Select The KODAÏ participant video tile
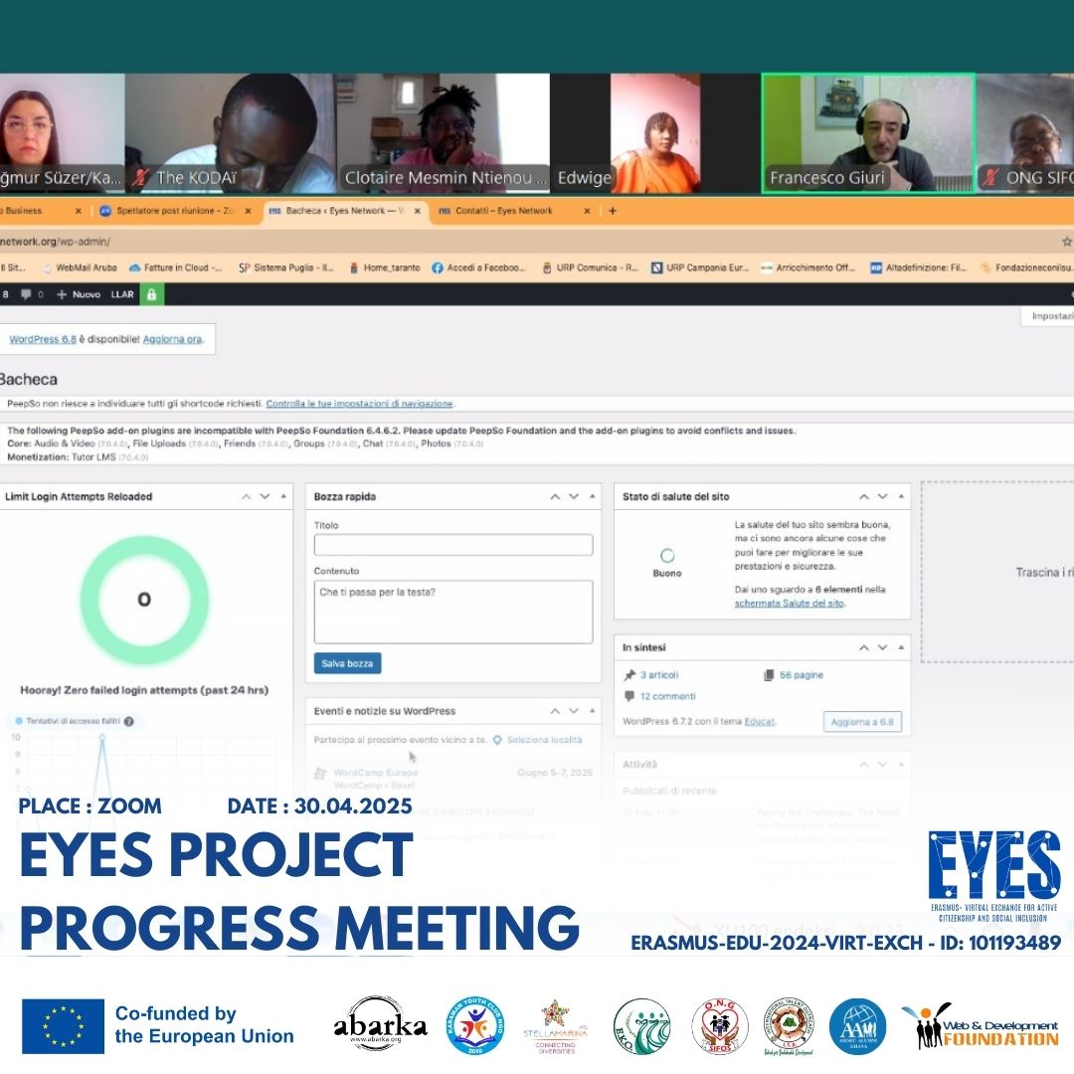This screenshot has width=1074, height=1074. point(230,133)
